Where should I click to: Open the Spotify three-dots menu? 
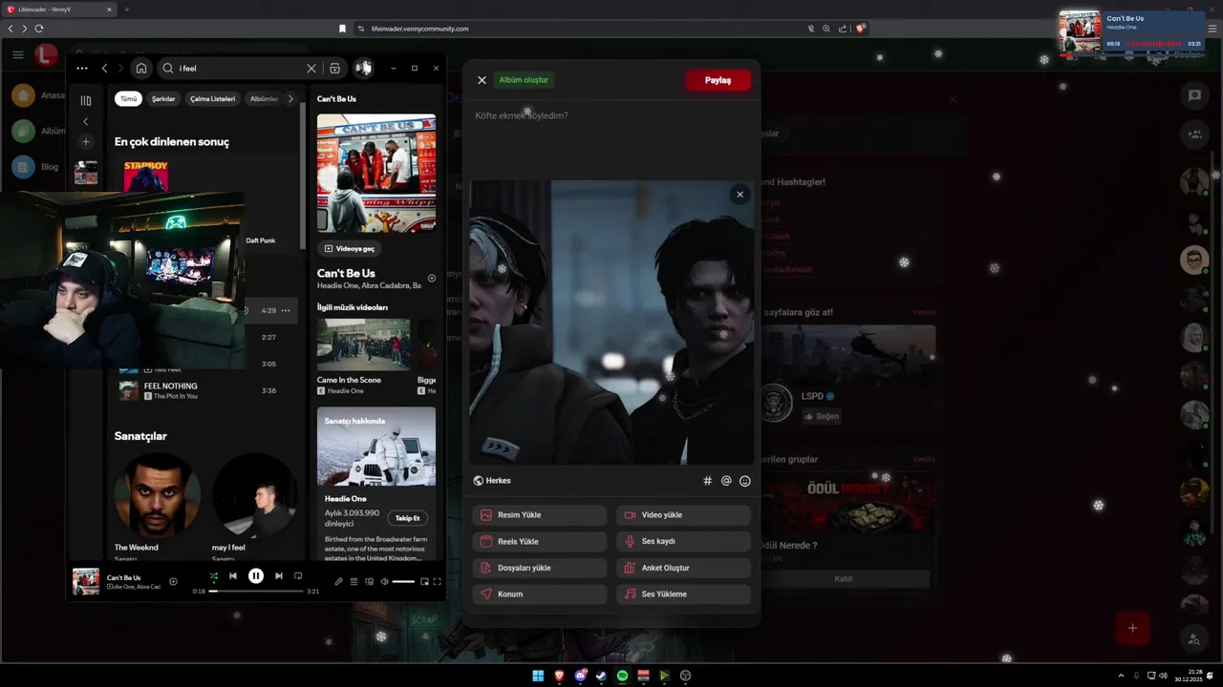(x=82, y=69)
